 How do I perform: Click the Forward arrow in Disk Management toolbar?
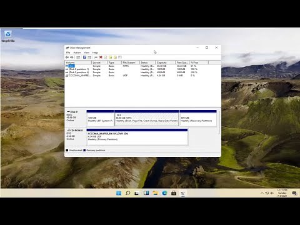coord(72,57)
